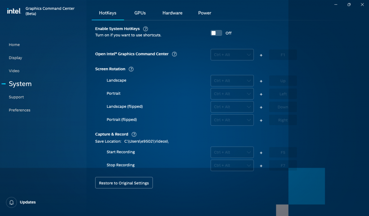Image resolution: width=369 pixels, height=216 pixels.
Task: Click the Left key field for Portrait
Action: pyautogui.click(x=283, y=94)
